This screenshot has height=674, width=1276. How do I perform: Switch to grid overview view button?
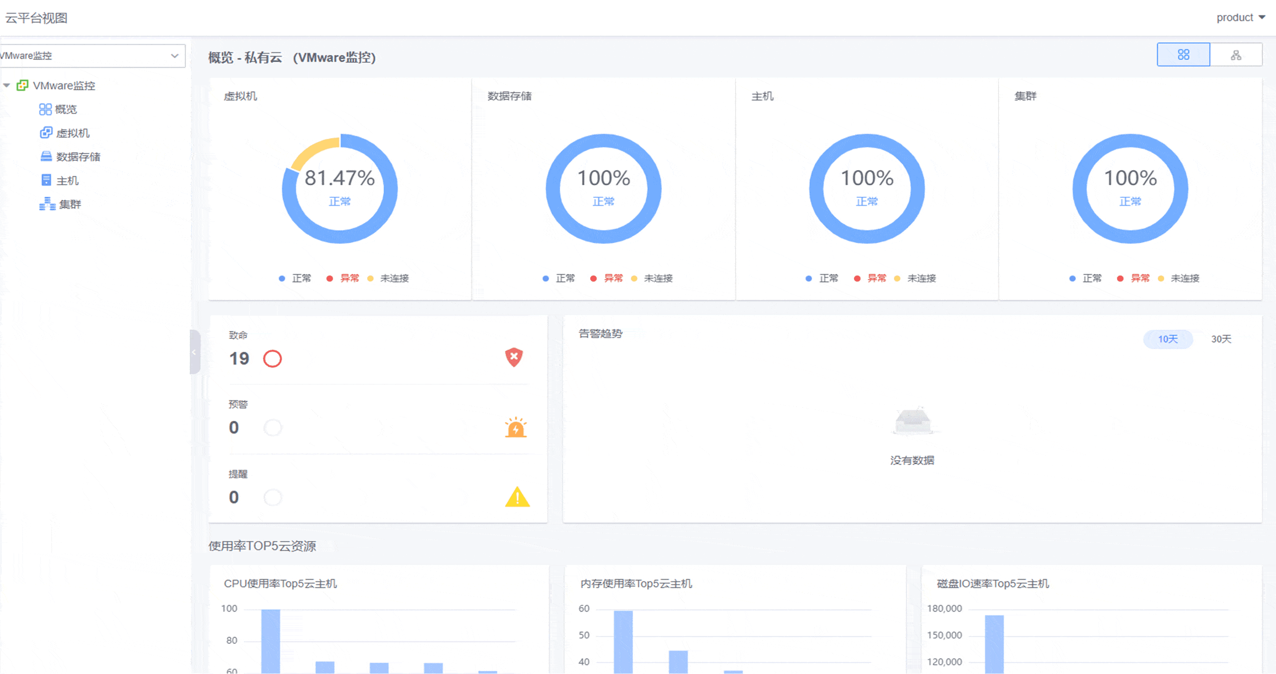pos(1183,55)
